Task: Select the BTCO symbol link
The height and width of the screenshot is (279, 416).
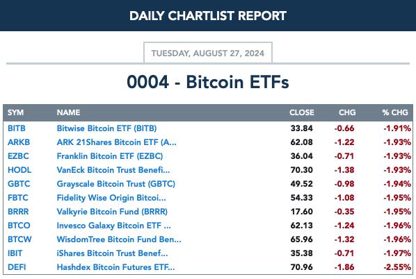Action: [19, 226]
